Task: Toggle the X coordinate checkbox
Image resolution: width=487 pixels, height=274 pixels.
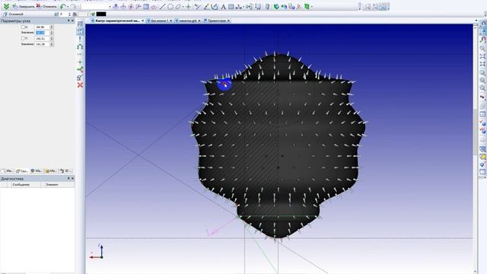Action: (23, 27)
